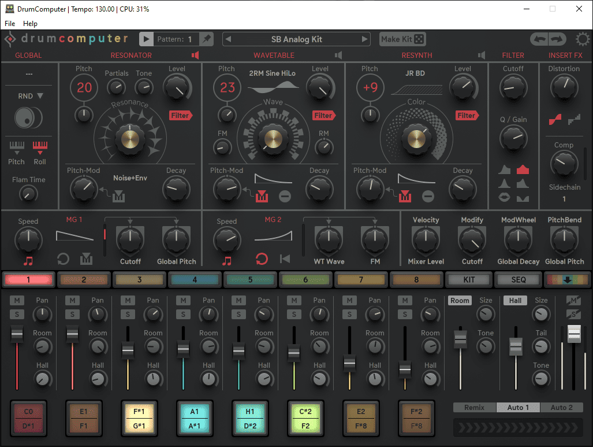
Task: Select smooth distortion curve icon
Action: [x=555, y=120]
